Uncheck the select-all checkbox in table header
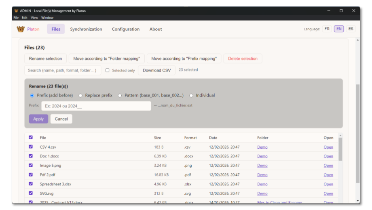 (31, 137)
